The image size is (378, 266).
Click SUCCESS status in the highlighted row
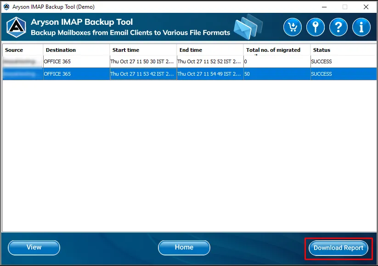pos(344,74)
